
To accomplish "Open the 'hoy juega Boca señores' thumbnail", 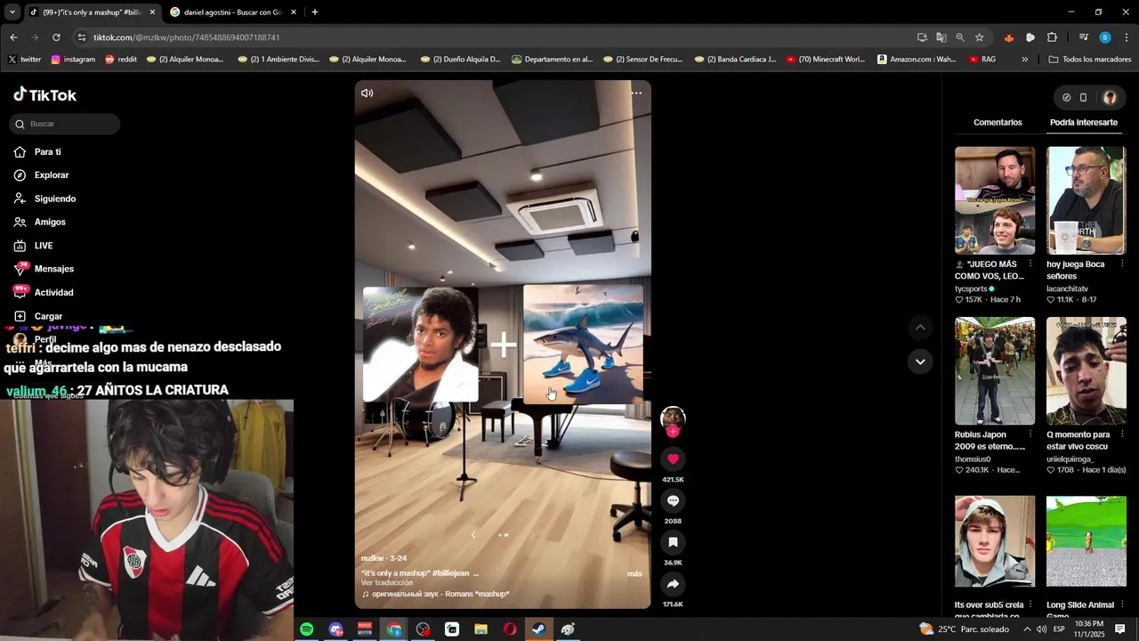I will coord(1086,200).
